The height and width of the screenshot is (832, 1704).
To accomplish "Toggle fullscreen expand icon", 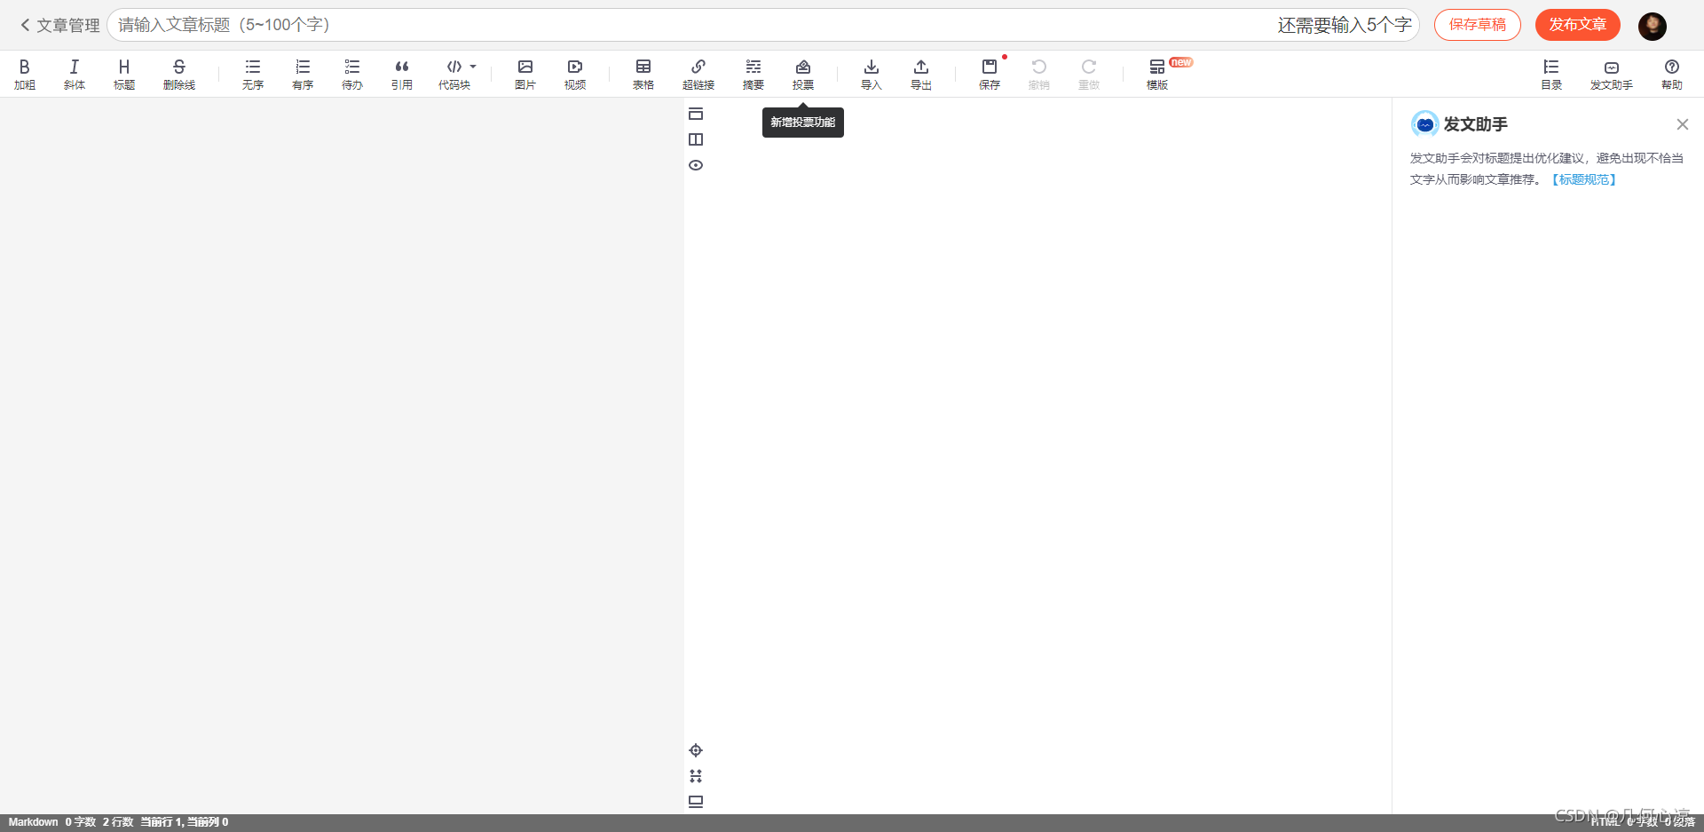I will pyautogui.click(x=696, y=776).
